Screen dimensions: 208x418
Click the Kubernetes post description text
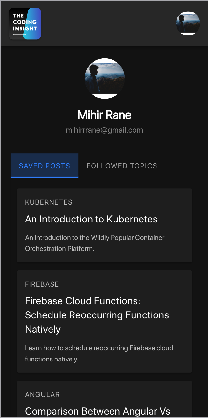click(x=94, y=238)
